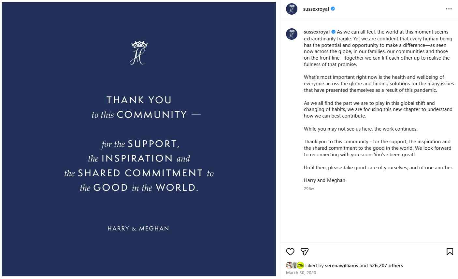Click the crown monogram logo in the image
Screen dimensions: 458x279
(x=139, y=53)
